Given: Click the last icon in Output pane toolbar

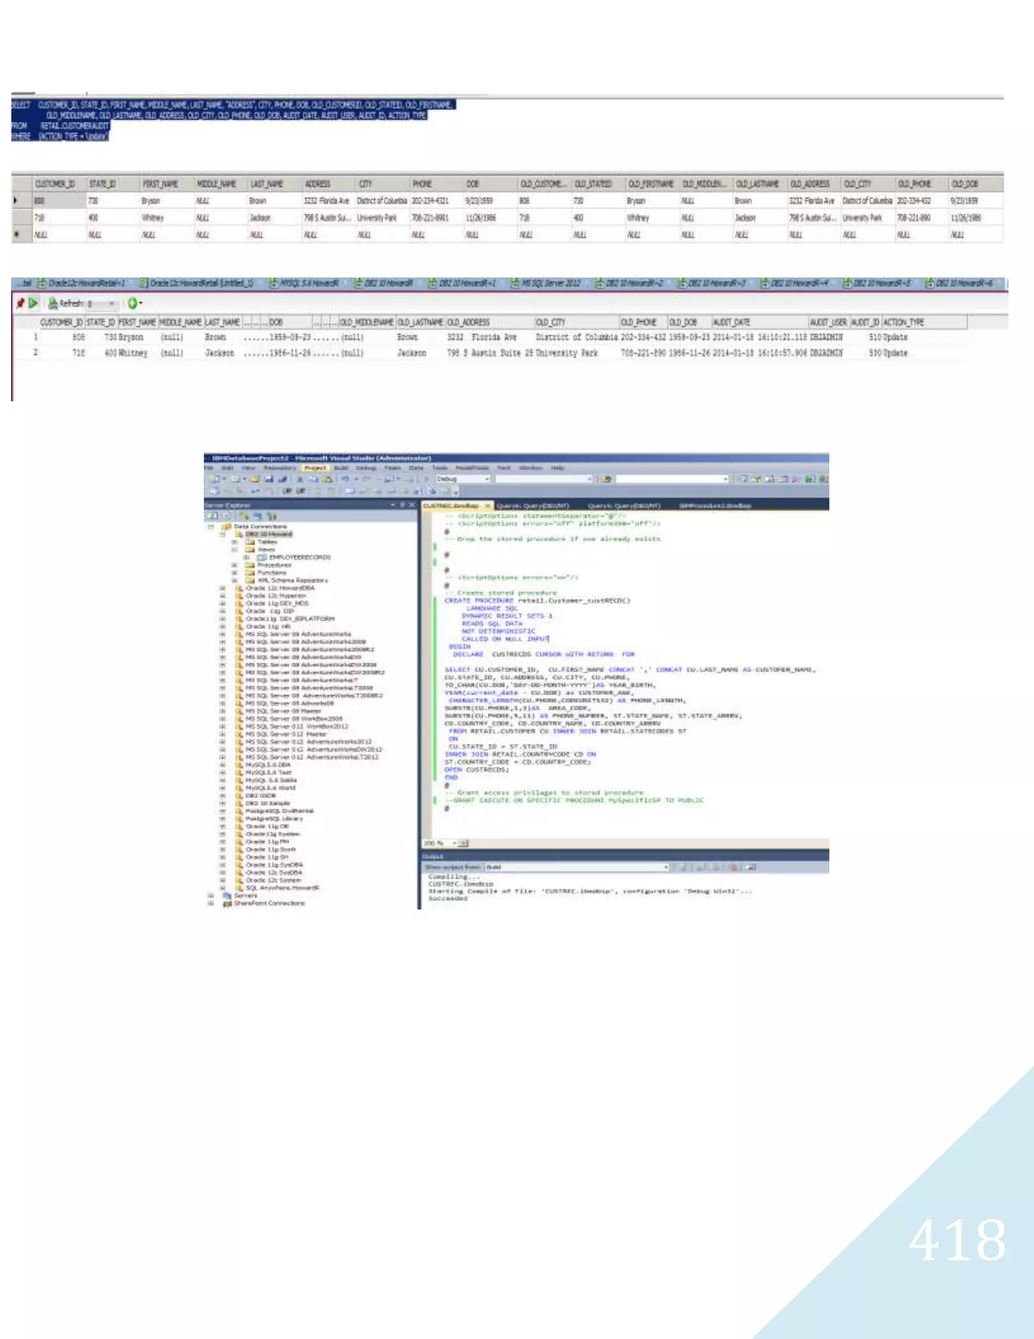Looking at the screenshot, I should pyautogui.click(x=752, y=867).
